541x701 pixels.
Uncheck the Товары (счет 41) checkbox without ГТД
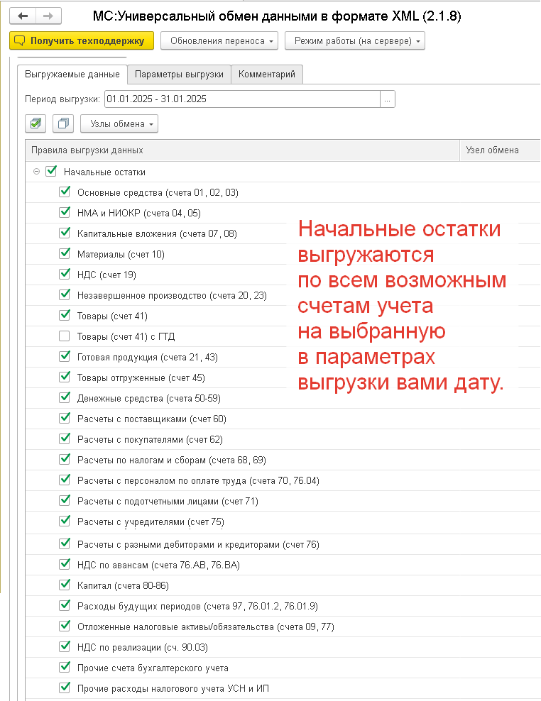tap(65, 315)
